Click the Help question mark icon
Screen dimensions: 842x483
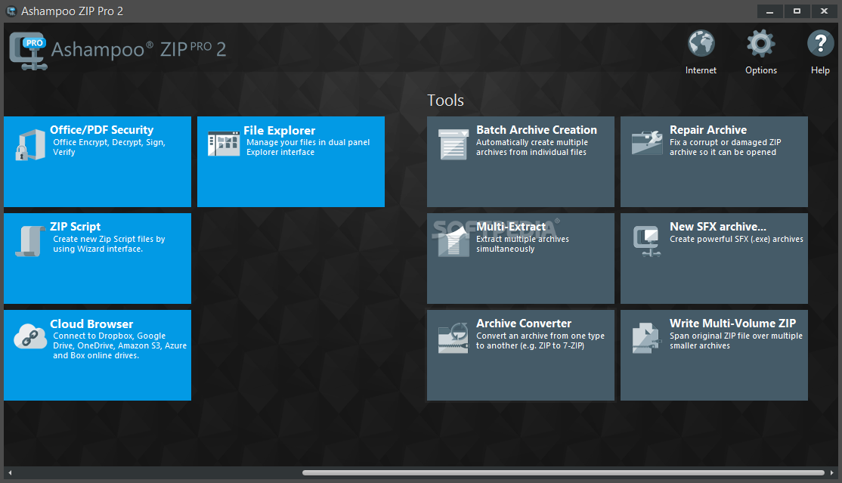(x=821, y=44)
